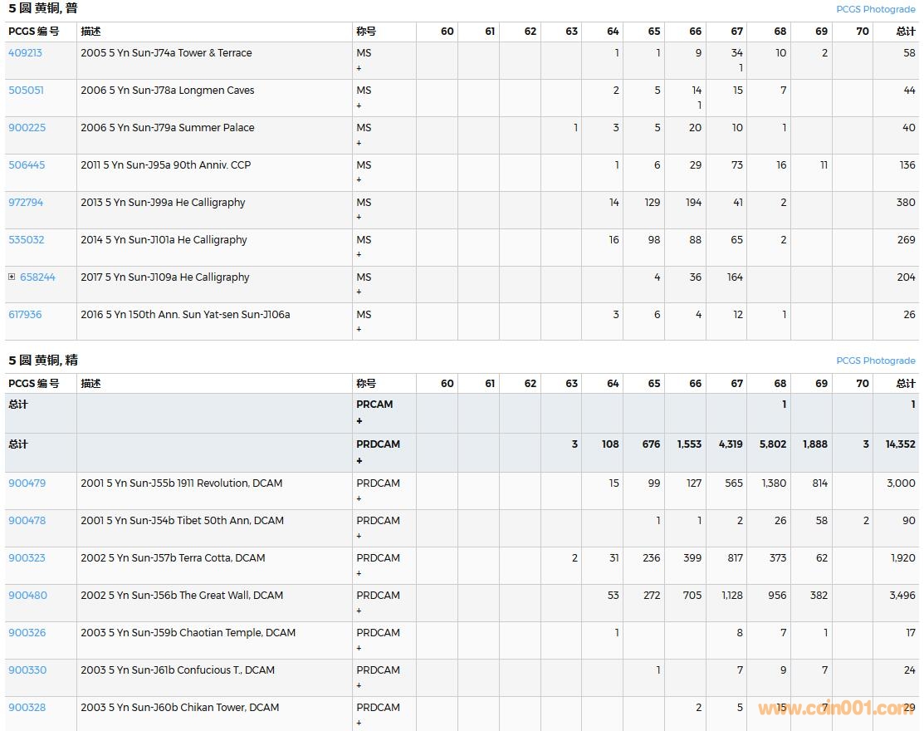
Task: Open the 900480 Great Wall coin link
Action: tap(27, 596)
